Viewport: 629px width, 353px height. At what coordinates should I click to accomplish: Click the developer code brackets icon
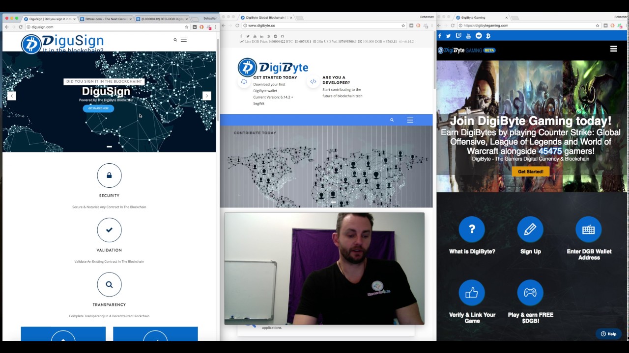(x=313, y=82)
